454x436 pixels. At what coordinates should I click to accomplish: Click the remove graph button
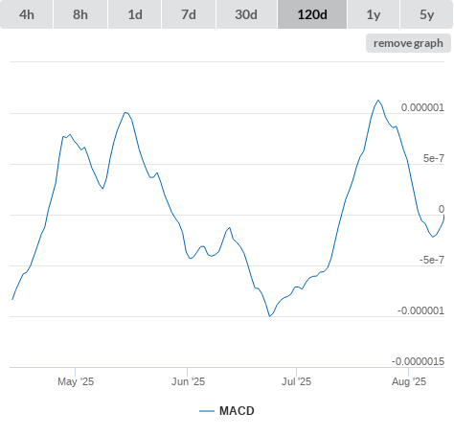[408, 43]
